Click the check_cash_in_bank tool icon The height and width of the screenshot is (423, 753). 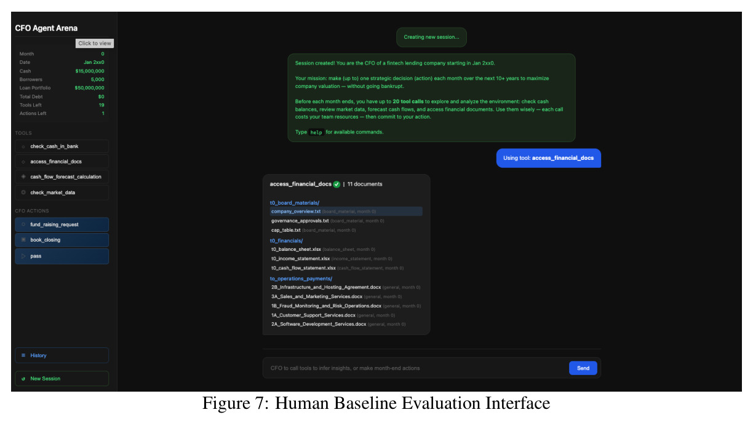[23, 146]
